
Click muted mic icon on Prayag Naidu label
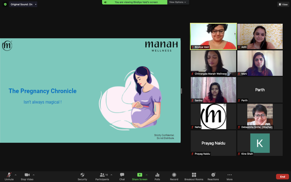pyautogui.click(x=193, y=154)
